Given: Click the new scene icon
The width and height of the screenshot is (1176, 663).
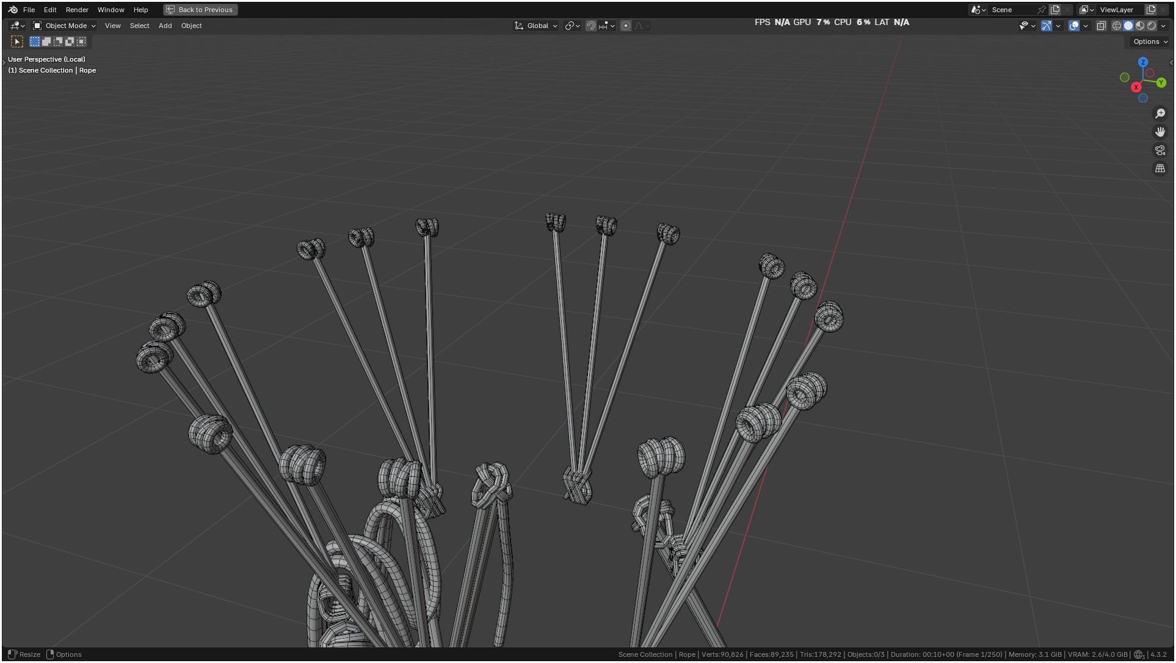Looking at the screenshot, I should click(x=1054, y=10).
